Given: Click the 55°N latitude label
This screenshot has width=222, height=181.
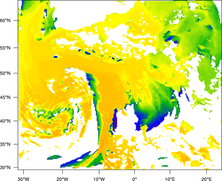Looking at the screenshot, I should click(5, 48).
